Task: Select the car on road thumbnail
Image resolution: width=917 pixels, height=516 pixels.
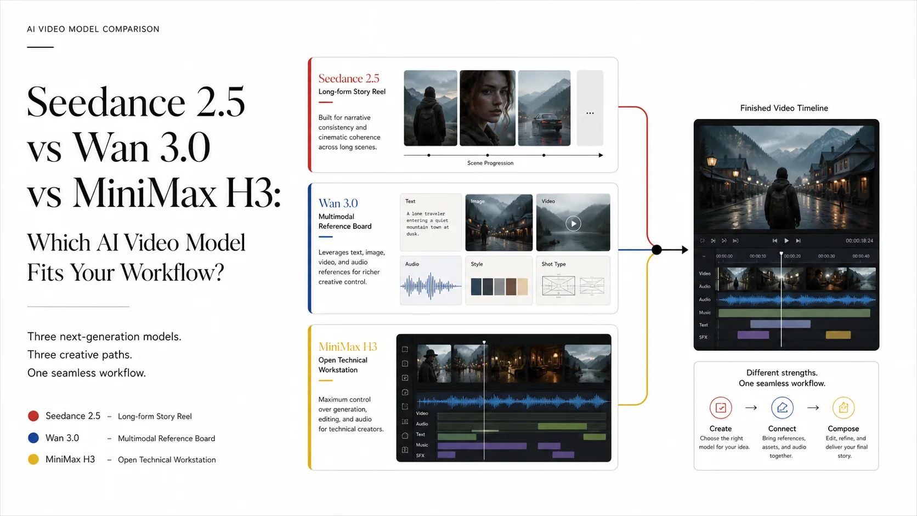Action: [x=544, y=108]
